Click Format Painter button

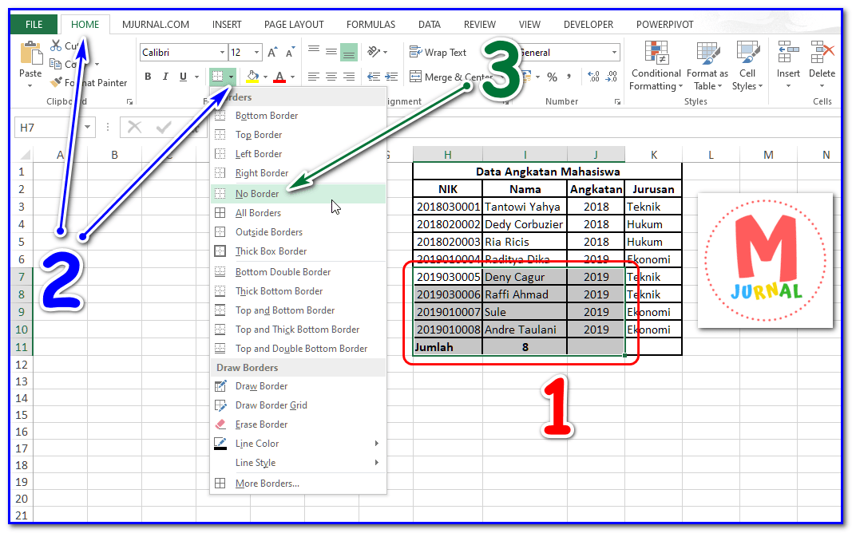[x=89, y=82]
